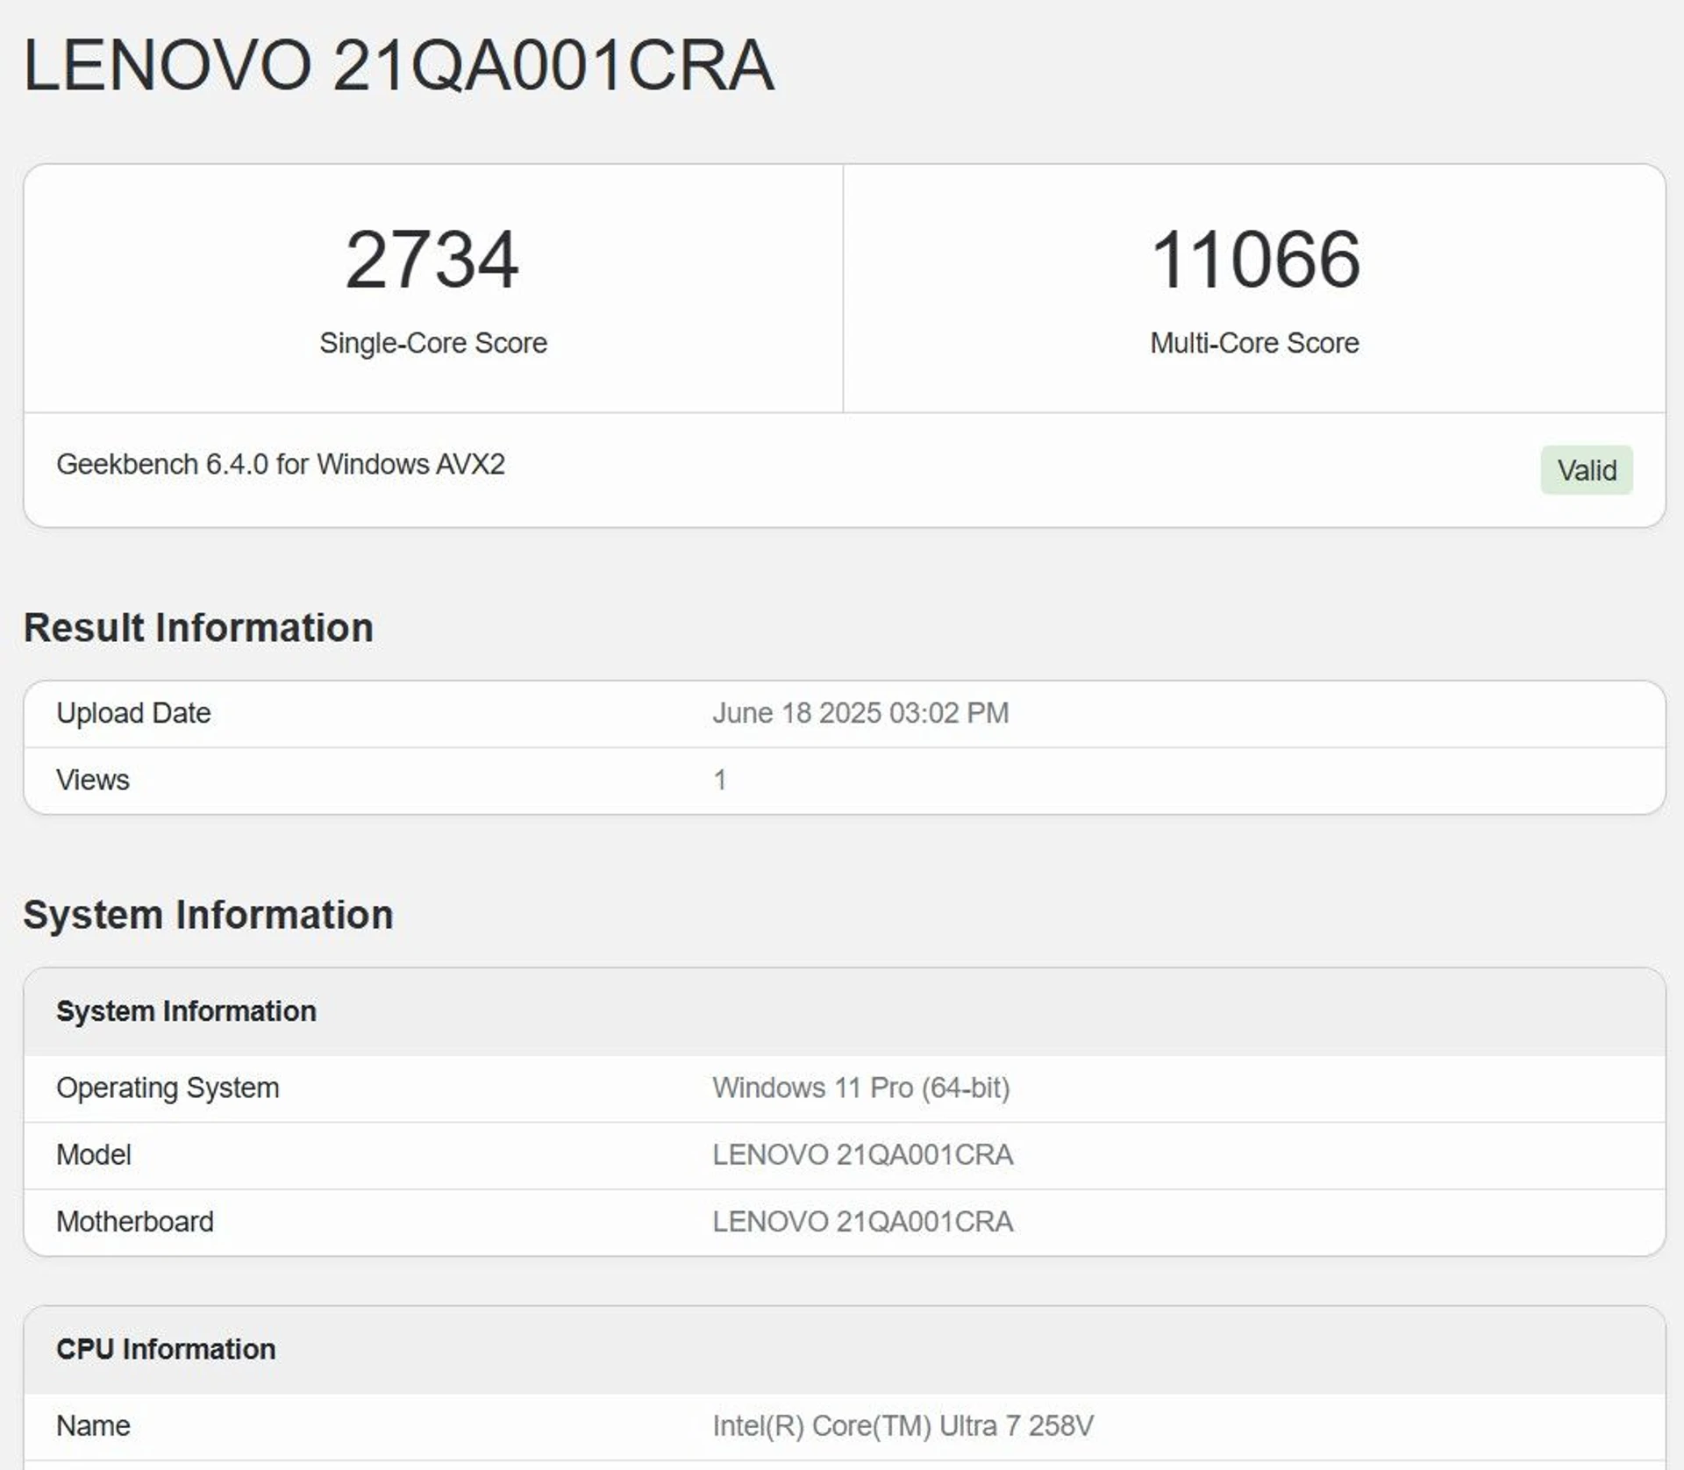Viewport: 1684px width, 1470px height.
Task: Click the Geekbench 6.4.0 for Windows AVX2 text
Action: click(281, 464)
